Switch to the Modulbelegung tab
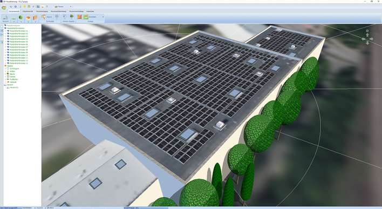The width and height of the screenshot is (382, 209). pos(42,11)
